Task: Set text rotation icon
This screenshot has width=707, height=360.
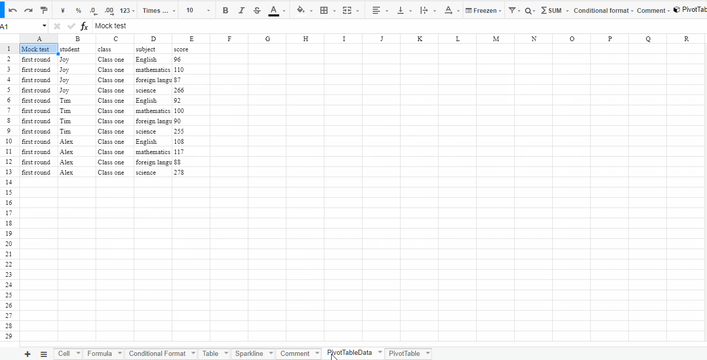Action: [x=448, y=10]
